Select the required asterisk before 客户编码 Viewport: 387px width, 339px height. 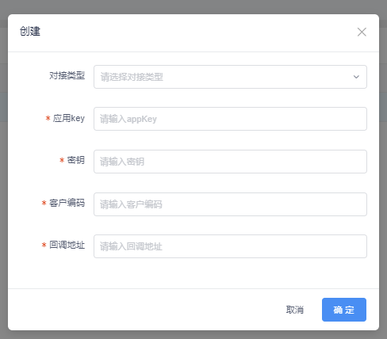pos(44,203)
